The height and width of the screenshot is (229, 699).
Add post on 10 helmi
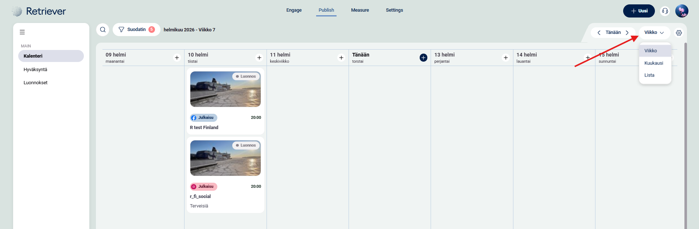click(259, 58)
